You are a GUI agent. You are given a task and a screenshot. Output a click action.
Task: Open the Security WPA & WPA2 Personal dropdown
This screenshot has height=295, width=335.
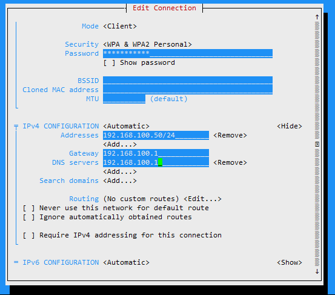tap(147, 44)
